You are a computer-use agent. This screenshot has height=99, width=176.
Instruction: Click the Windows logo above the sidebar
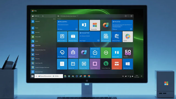33,11
